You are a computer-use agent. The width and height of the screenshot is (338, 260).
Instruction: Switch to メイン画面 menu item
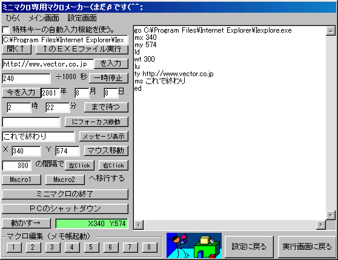coord(44,18)
